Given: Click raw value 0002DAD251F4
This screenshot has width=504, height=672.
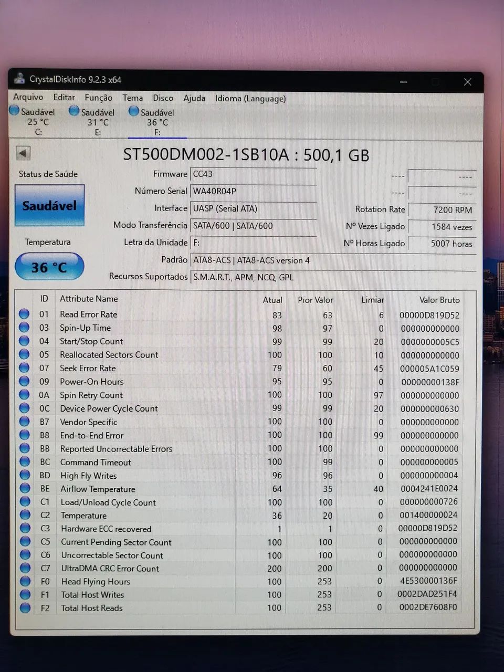Looking at the screenshot, I should (427, 594).
